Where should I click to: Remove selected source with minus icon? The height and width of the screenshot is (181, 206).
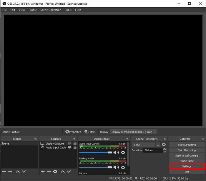tap(49, 171)
